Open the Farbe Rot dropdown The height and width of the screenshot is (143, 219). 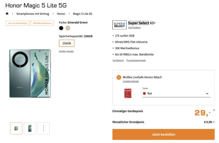176,94
